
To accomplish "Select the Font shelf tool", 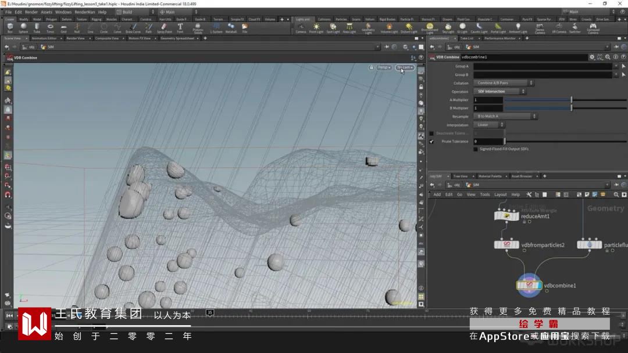I will coord(180,27).
